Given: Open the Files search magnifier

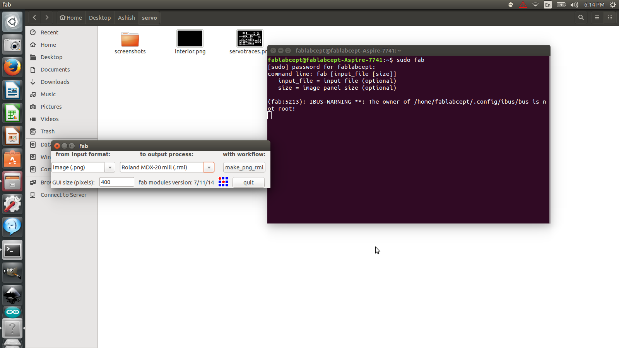Looking at the screenshot, I should [x=581, y=17].
